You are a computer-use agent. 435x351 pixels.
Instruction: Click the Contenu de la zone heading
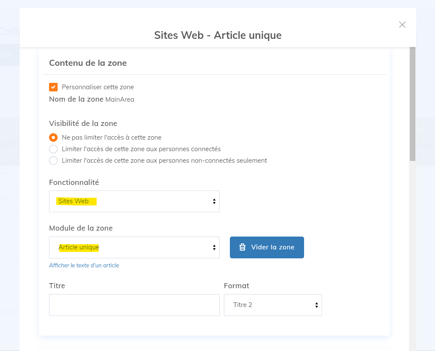click(88, 63)
